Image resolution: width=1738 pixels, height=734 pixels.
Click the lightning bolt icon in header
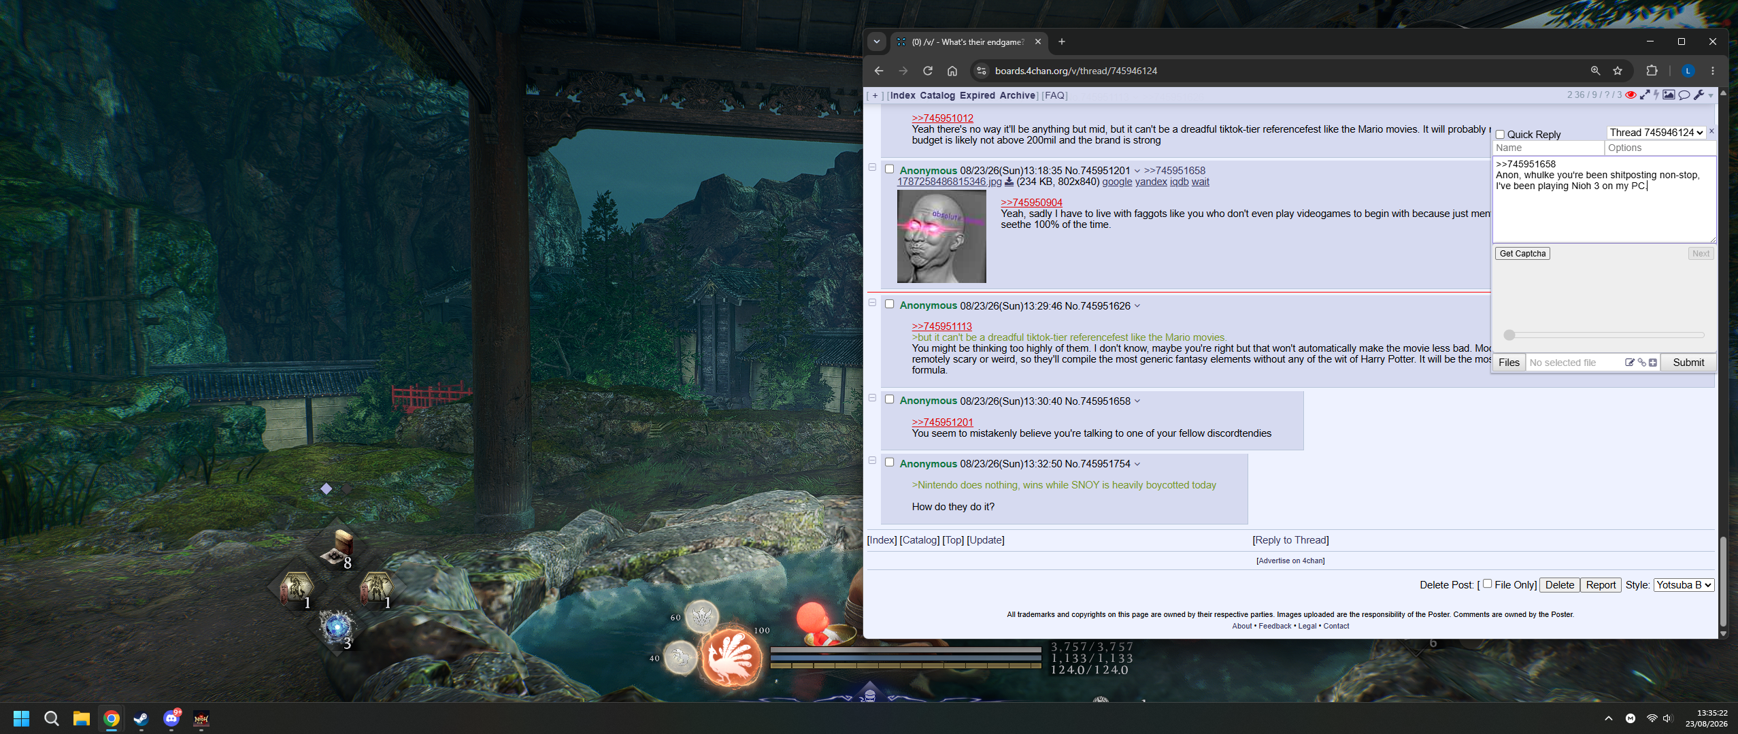pyautogui.click(x=1656, y=95)
